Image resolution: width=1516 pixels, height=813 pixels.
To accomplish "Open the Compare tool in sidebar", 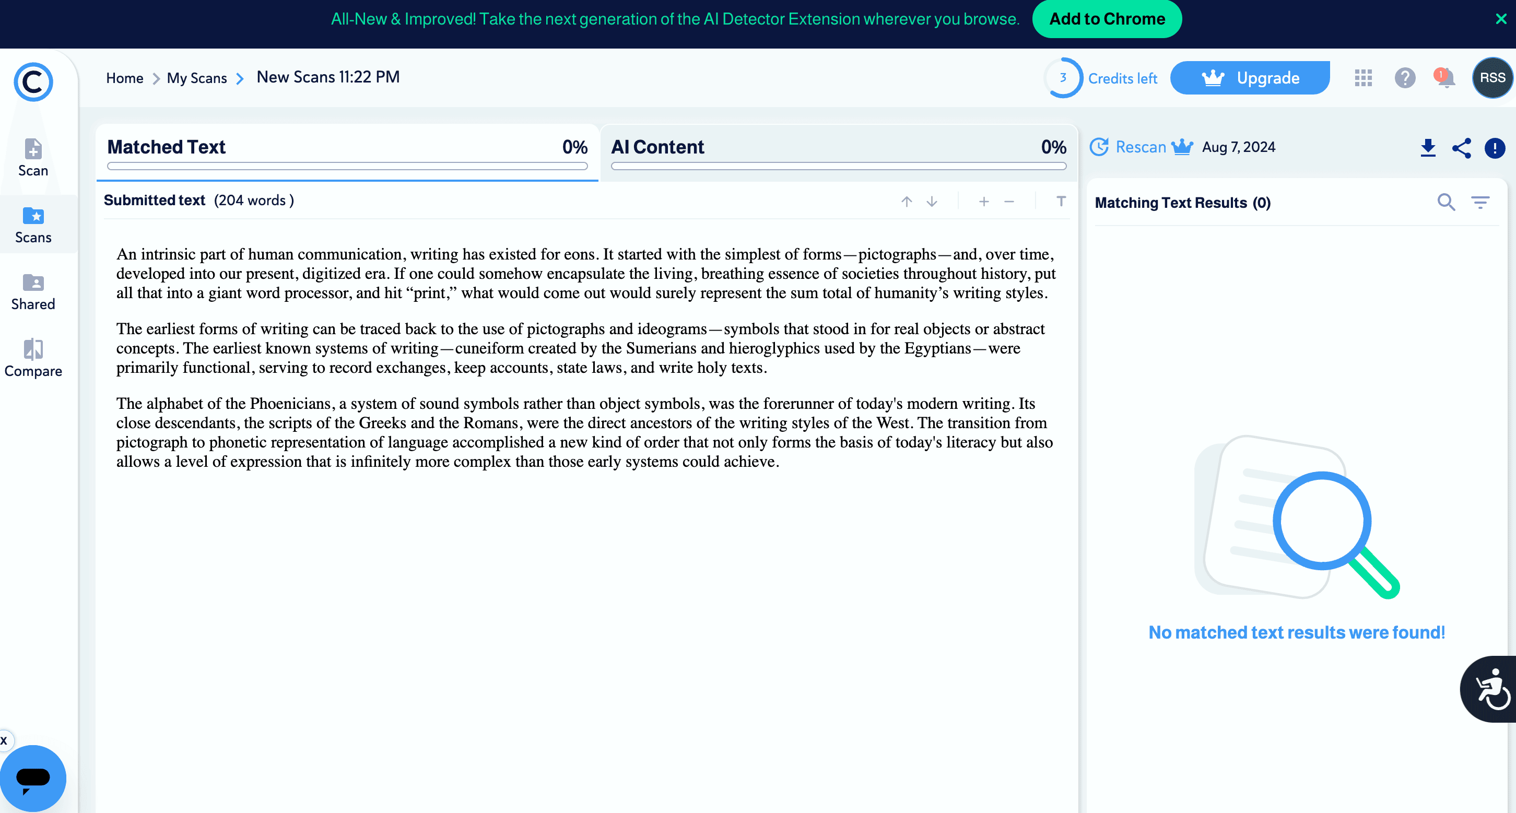I will click(33, 358).
